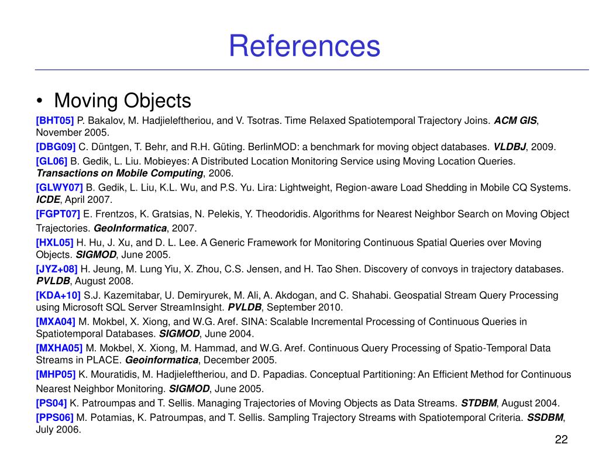Click the [GL06] citation key
Screen dimensions: 599x449
[x=51, y=161]
